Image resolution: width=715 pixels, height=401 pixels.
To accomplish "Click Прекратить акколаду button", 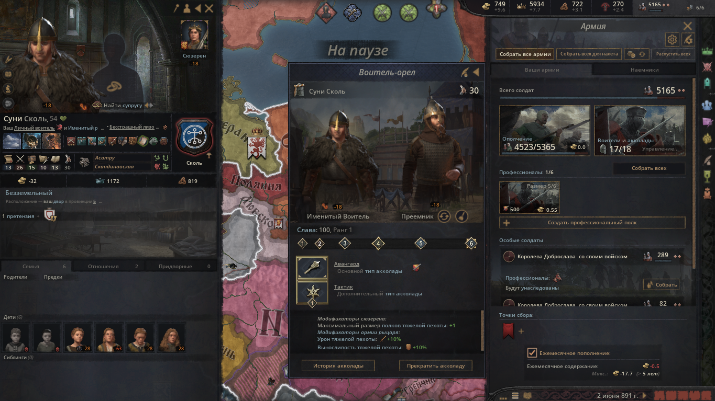I will pyautogui.click(x=436, y=365).
